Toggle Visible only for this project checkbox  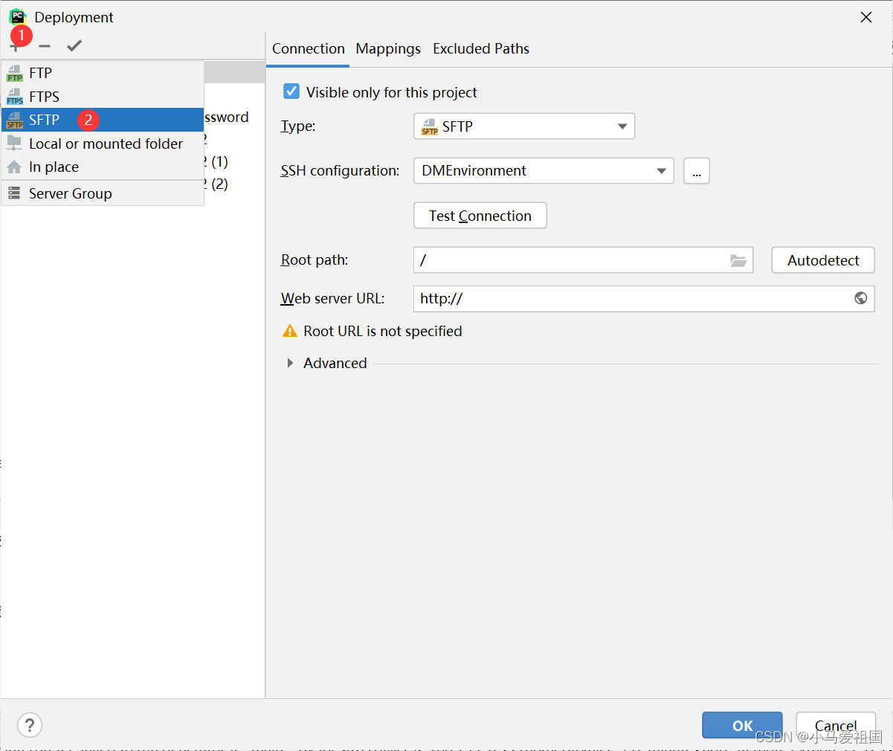point(291,91)
